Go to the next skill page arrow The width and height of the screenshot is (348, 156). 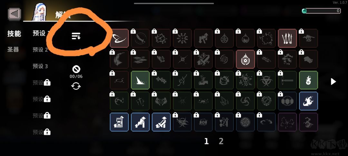[333, 82]
